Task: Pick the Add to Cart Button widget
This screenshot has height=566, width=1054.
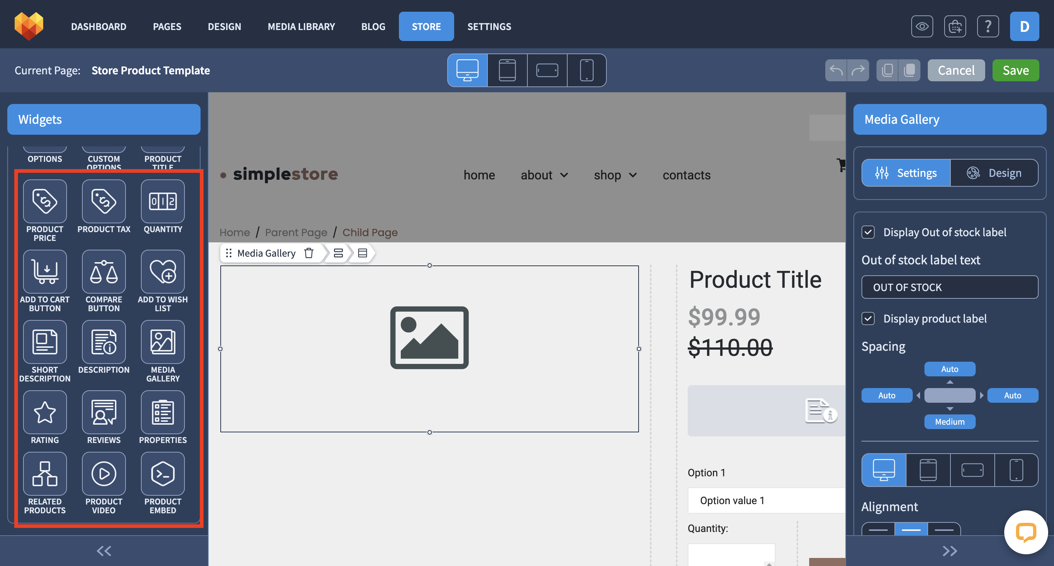Action: [x=45, y=272]
